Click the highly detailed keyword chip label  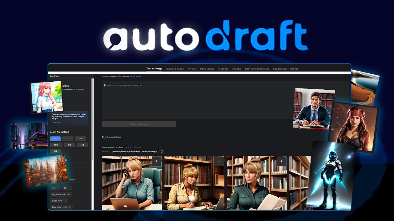pos(59,195)
